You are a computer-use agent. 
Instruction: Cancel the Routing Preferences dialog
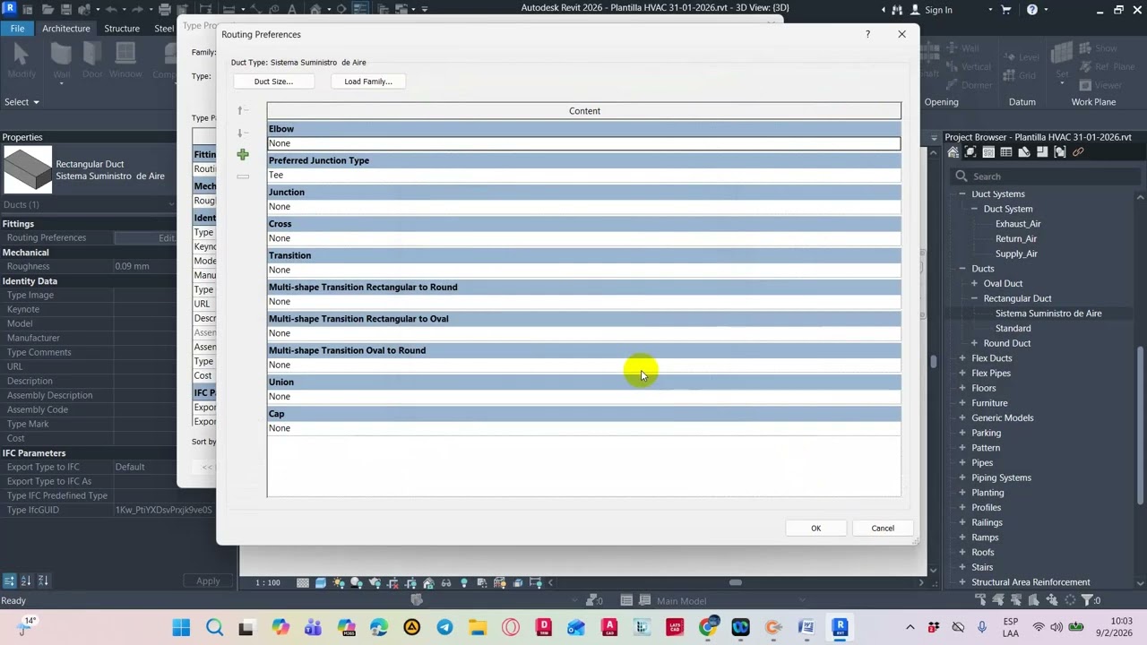pos(883,528)
